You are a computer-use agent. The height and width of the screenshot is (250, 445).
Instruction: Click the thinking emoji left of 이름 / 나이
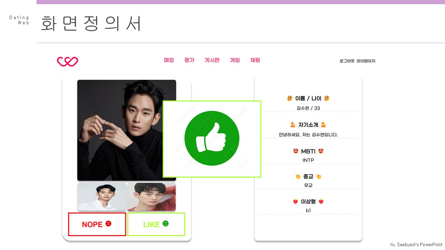290,98
